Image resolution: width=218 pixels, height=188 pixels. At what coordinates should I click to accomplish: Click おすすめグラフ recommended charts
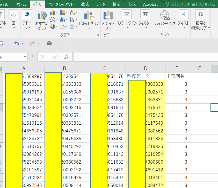coord(42,21)
